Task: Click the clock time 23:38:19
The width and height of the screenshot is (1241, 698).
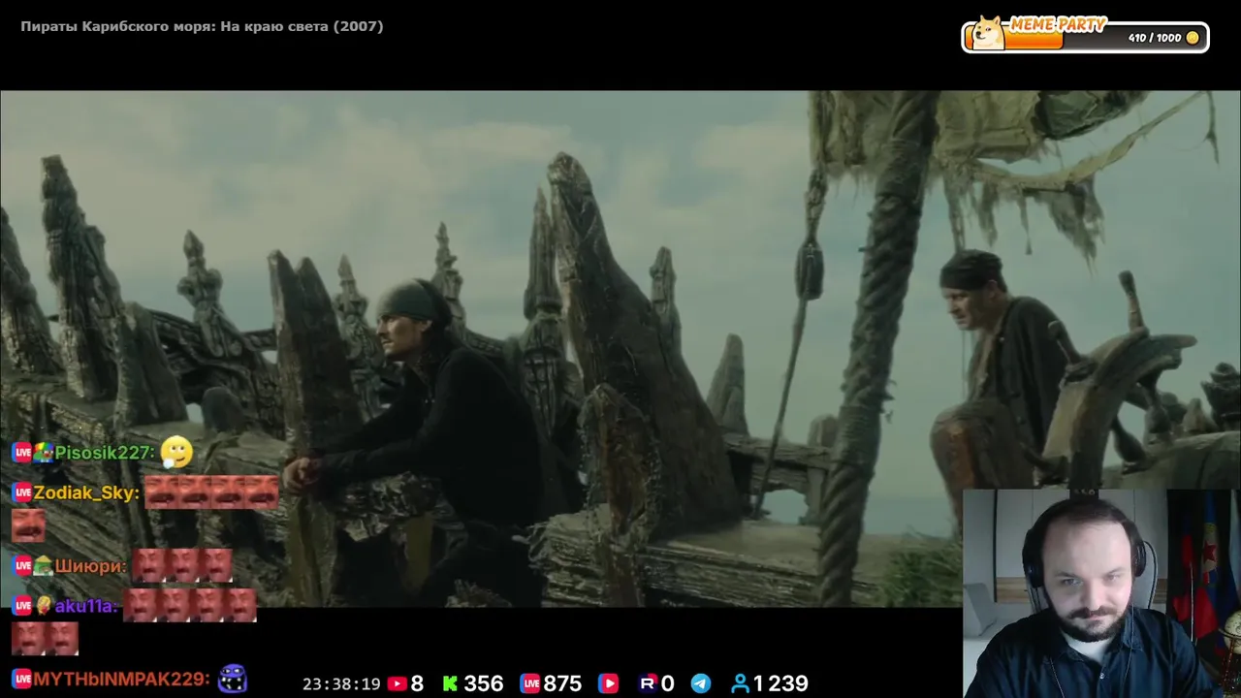Action: click(341, 683)
